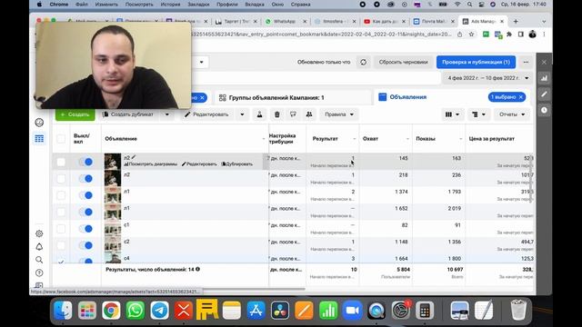Open WhatsApp from the dock
The height and width of the screenshot is (327, 582).
[135, 311]
